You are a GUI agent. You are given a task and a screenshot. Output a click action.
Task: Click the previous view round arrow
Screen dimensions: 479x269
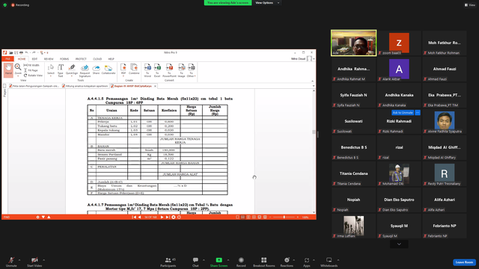(174, 217)
